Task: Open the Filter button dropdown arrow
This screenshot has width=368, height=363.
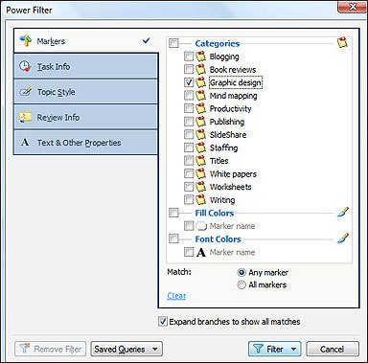Action: click(x=293, y=350)
